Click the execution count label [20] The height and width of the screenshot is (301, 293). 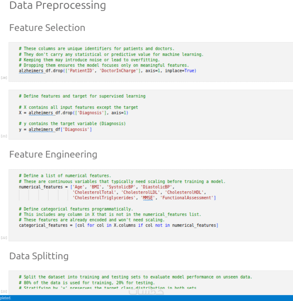pos(4,78)
